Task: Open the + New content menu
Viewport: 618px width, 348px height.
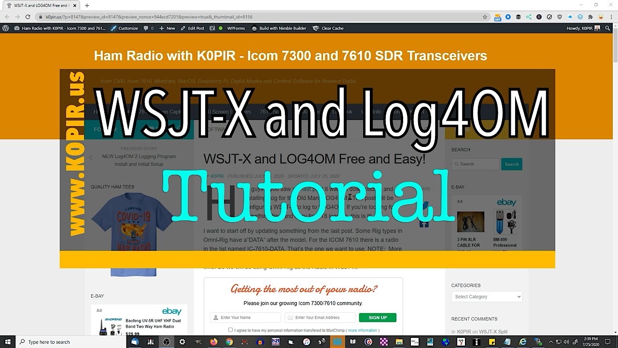Action: click(167, 29)
